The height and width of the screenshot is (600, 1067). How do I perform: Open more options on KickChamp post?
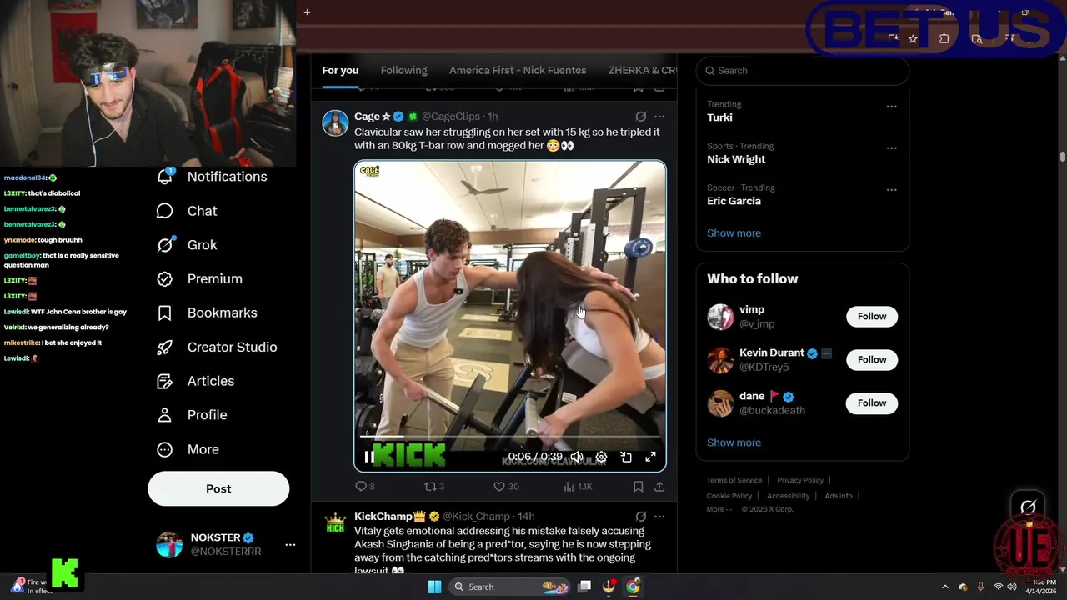659,517
